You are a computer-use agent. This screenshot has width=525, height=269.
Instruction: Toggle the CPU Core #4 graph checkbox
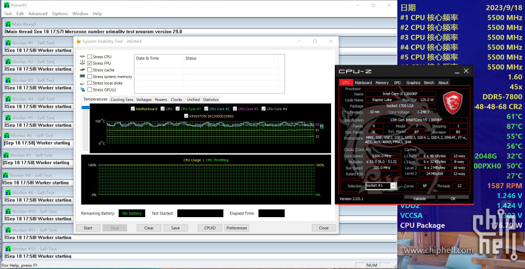tap(264, 109)
